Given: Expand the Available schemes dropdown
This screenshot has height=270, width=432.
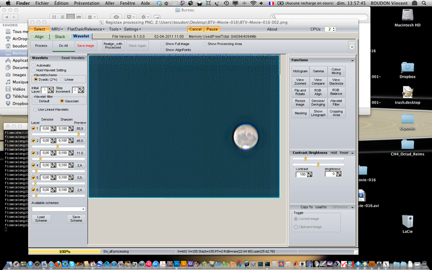Looking at the screenshot, I should pos(58,208).
